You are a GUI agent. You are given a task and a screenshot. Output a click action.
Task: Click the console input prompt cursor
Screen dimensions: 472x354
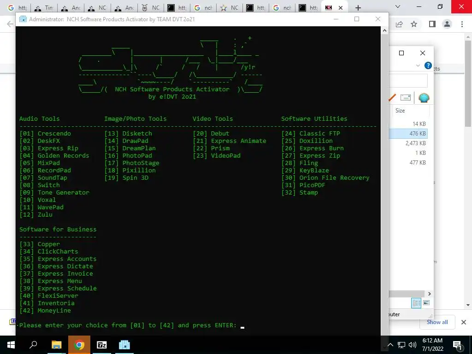(x=242, y=327)
